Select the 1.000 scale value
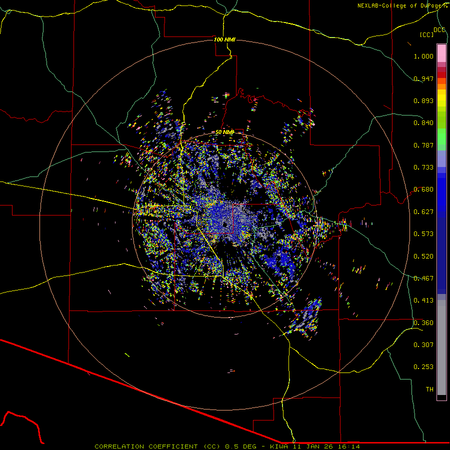450x450 pixels. (423, 56)
